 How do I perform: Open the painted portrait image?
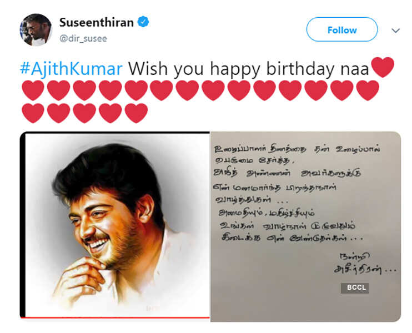(x=115, y=225)
